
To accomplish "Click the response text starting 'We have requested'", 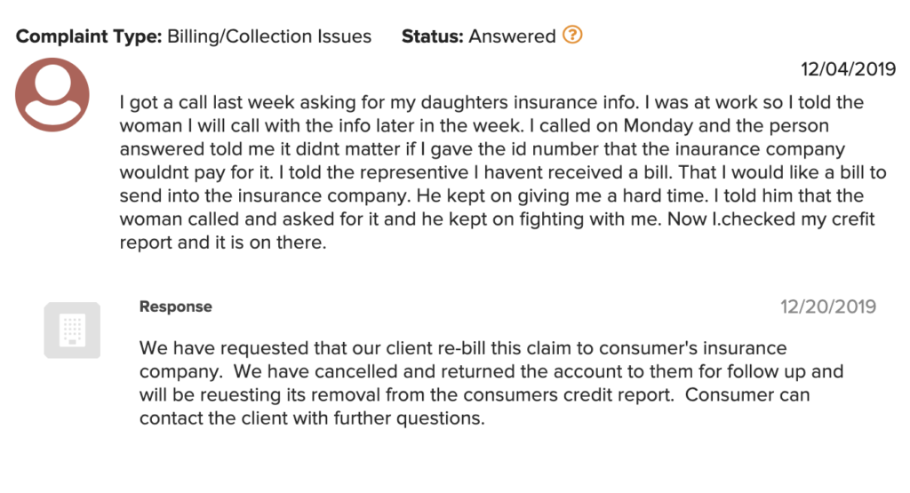I will 491,383.
